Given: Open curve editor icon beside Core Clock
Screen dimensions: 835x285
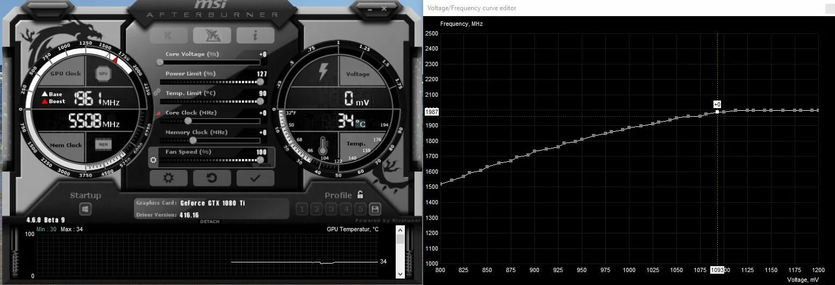Looking at the screenshot, I should pyautogui.click(x=158, y=113).
